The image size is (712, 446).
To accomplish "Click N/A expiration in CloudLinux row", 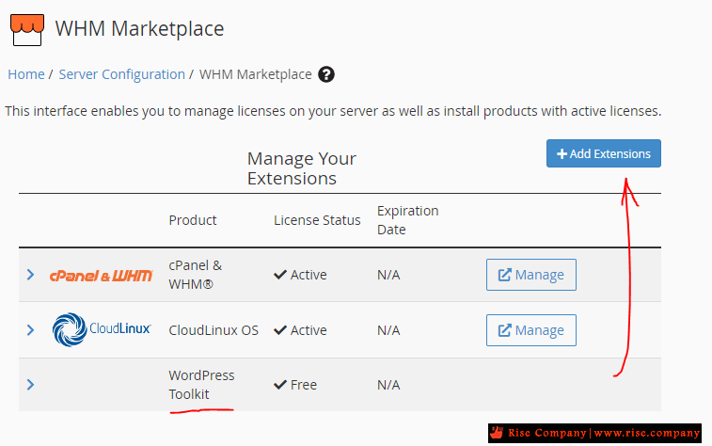I will coord(388,330).
